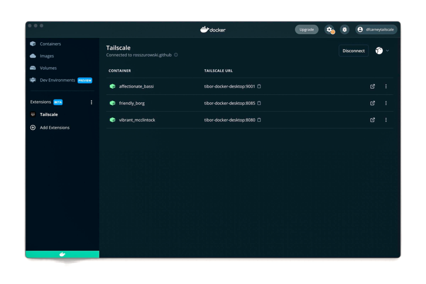
Task: Copy URL for affectionate_bassi
Action: (x=259, y=86)
